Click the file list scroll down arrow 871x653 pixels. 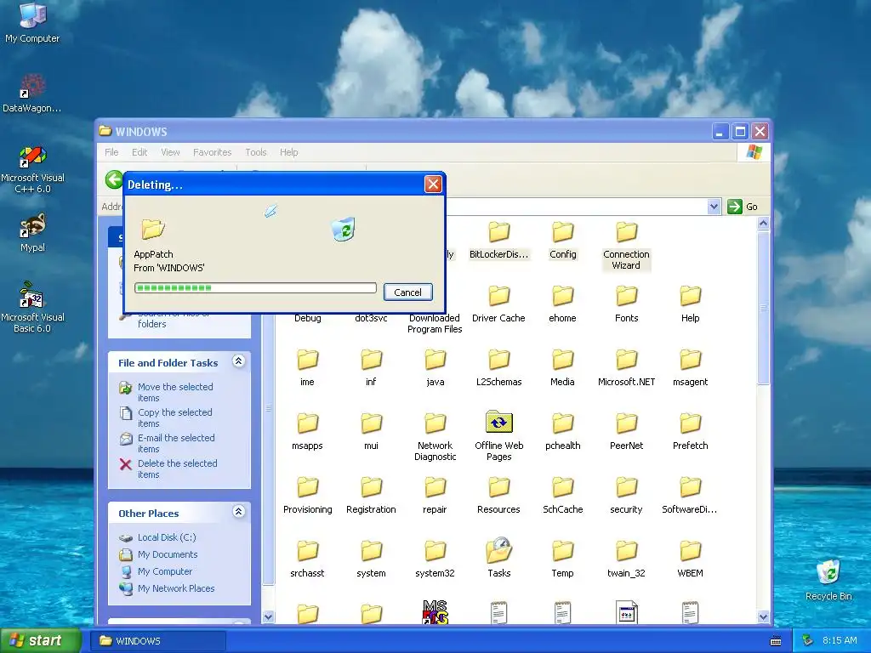tap(763, 617)
